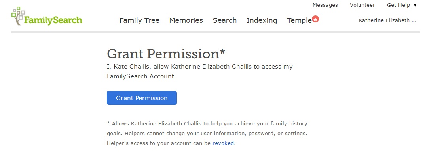
Task: Go to the Memories section
Action: (186, 20)
